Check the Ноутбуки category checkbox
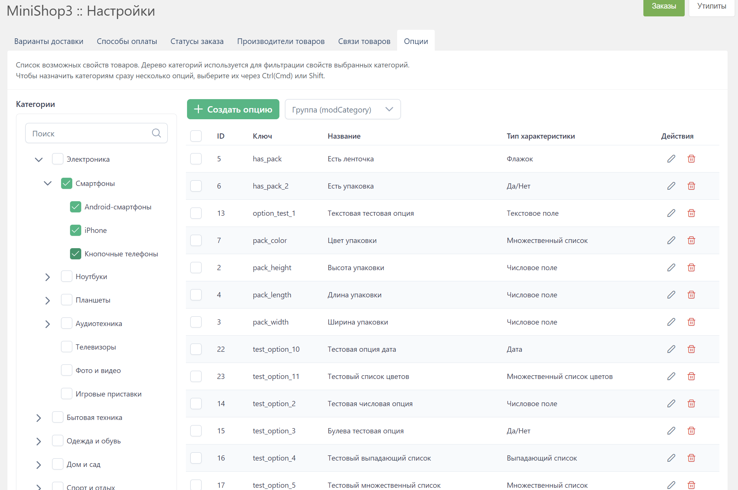This screenshot has height=490, width=738. point(67,276)
